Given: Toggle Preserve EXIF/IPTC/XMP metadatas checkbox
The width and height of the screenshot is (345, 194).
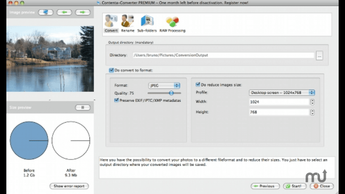Looking at the screenshot, I should [117, 101].
